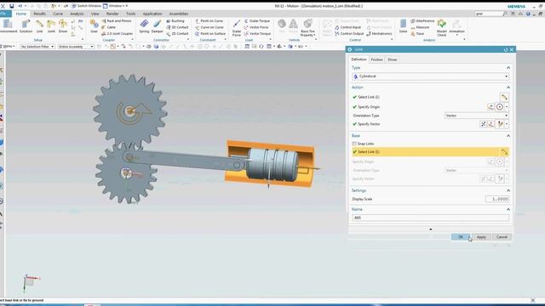The height and width of the screenshot is (306, 545).
Task: Collapse the Settings section
Action: point(508,190)
